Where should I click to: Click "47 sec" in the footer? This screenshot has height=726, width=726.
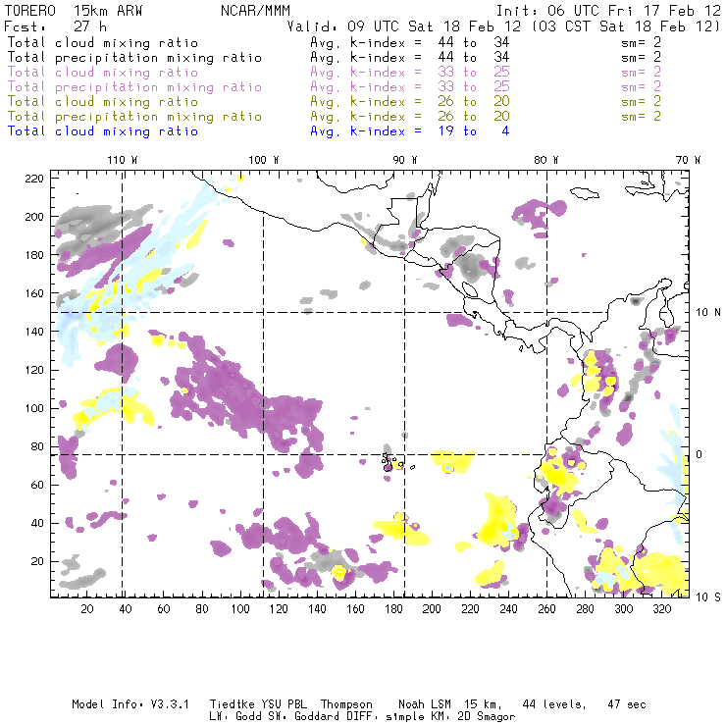point(627,704)
